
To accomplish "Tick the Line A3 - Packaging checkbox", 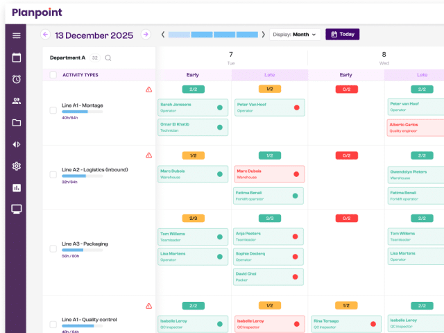I will [53, 248].
